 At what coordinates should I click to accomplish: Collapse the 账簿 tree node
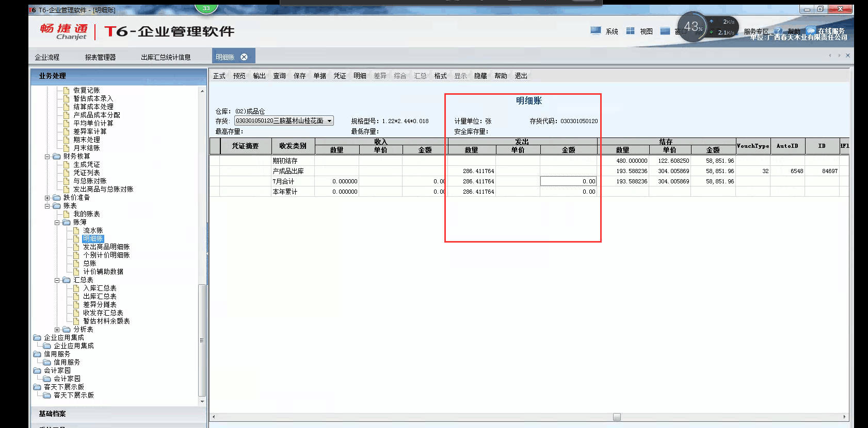click(57, 222)
